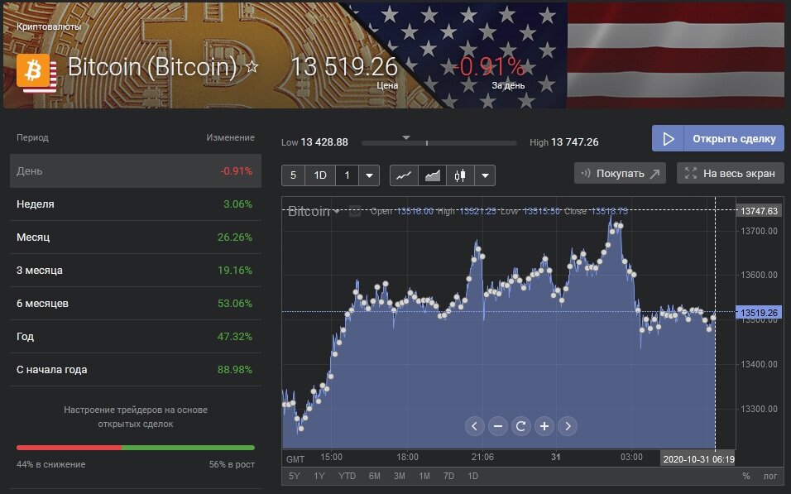Expand the Bitcoin series legend dropdown

coord(337,212)
